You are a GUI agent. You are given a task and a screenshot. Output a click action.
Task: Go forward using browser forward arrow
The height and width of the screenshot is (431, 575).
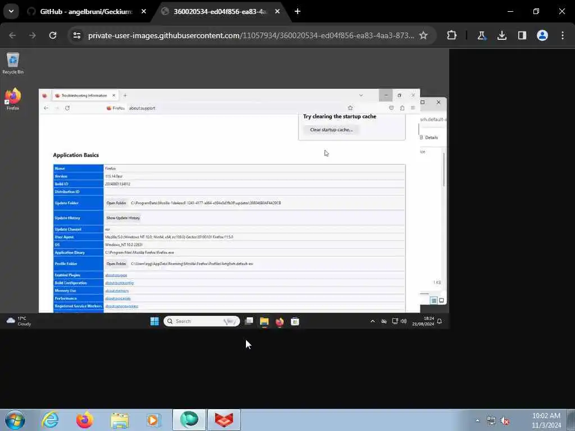pos(32,35)
